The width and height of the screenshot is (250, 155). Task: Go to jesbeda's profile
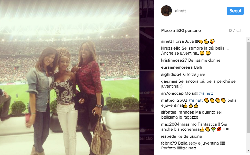coord(168,136)
